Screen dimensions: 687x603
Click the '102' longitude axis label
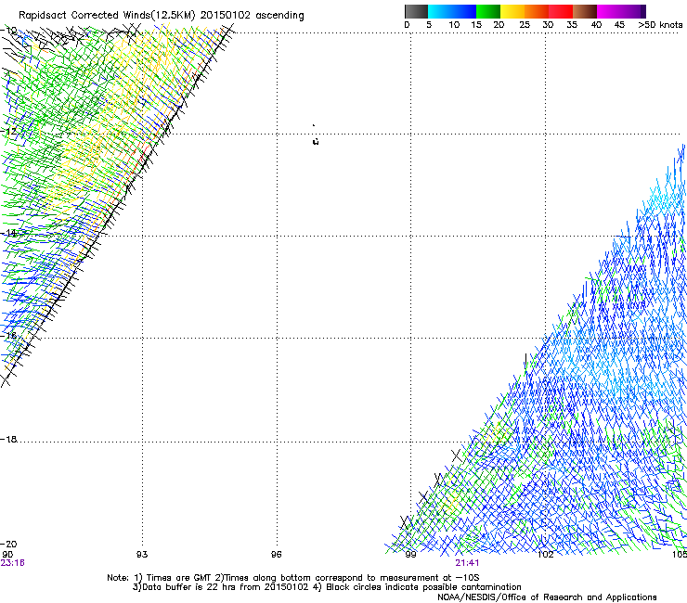[x=546, y=555]
